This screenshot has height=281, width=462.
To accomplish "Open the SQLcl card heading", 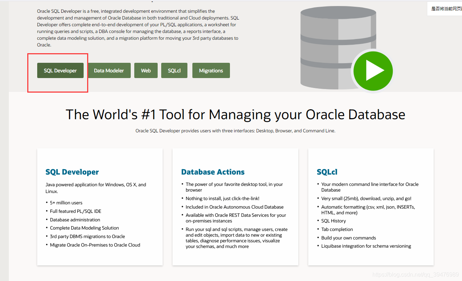I will click(327, 172).
